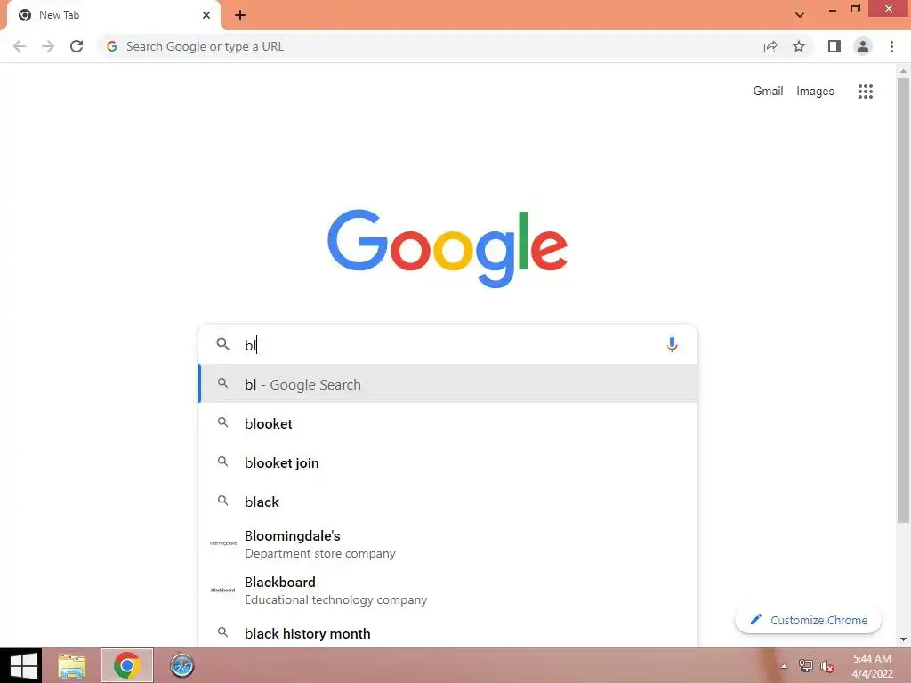The image size is (911, 683).
Task: Click the Blackboard logo thumbnail
Action: (x=223, y=591)
